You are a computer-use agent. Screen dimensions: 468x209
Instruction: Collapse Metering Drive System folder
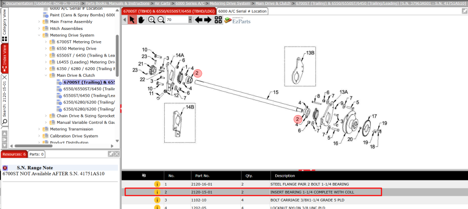[39, 35]
